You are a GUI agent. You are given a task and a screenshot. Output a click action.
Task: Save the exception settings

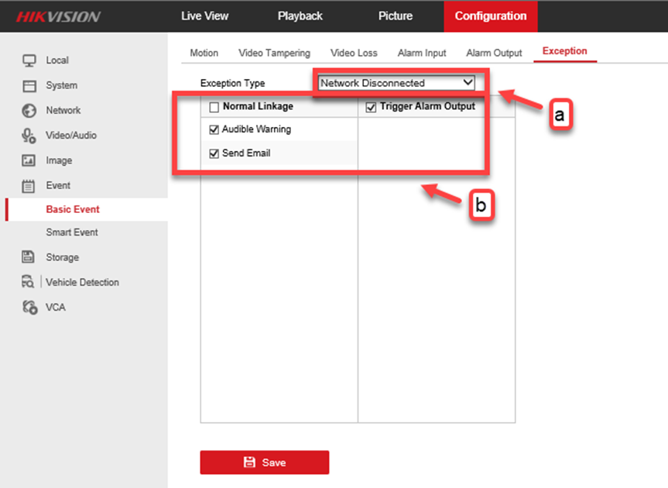[x=264, y=462]
